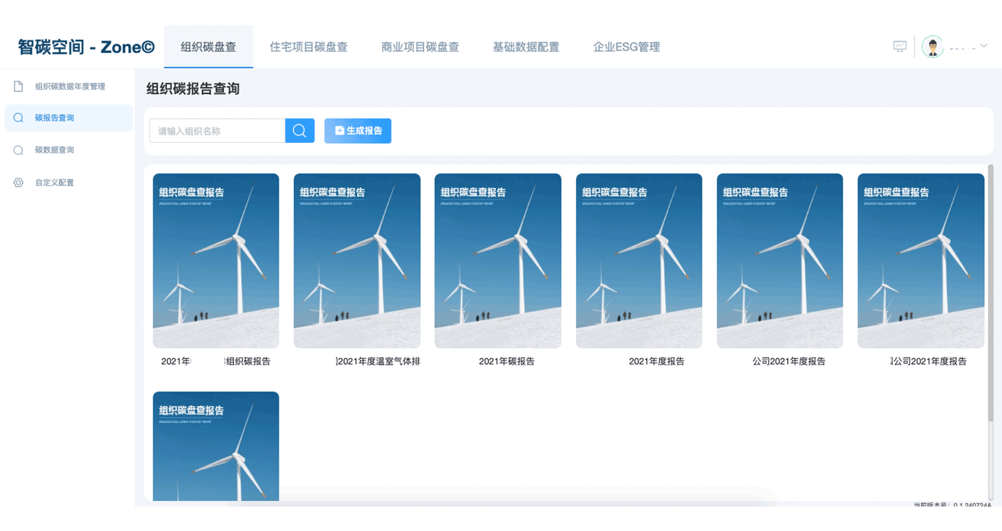Viewport: 1002px width, 531px height.
Task: Click the gear icon beside 自定义配置
Action: point(18,183)
